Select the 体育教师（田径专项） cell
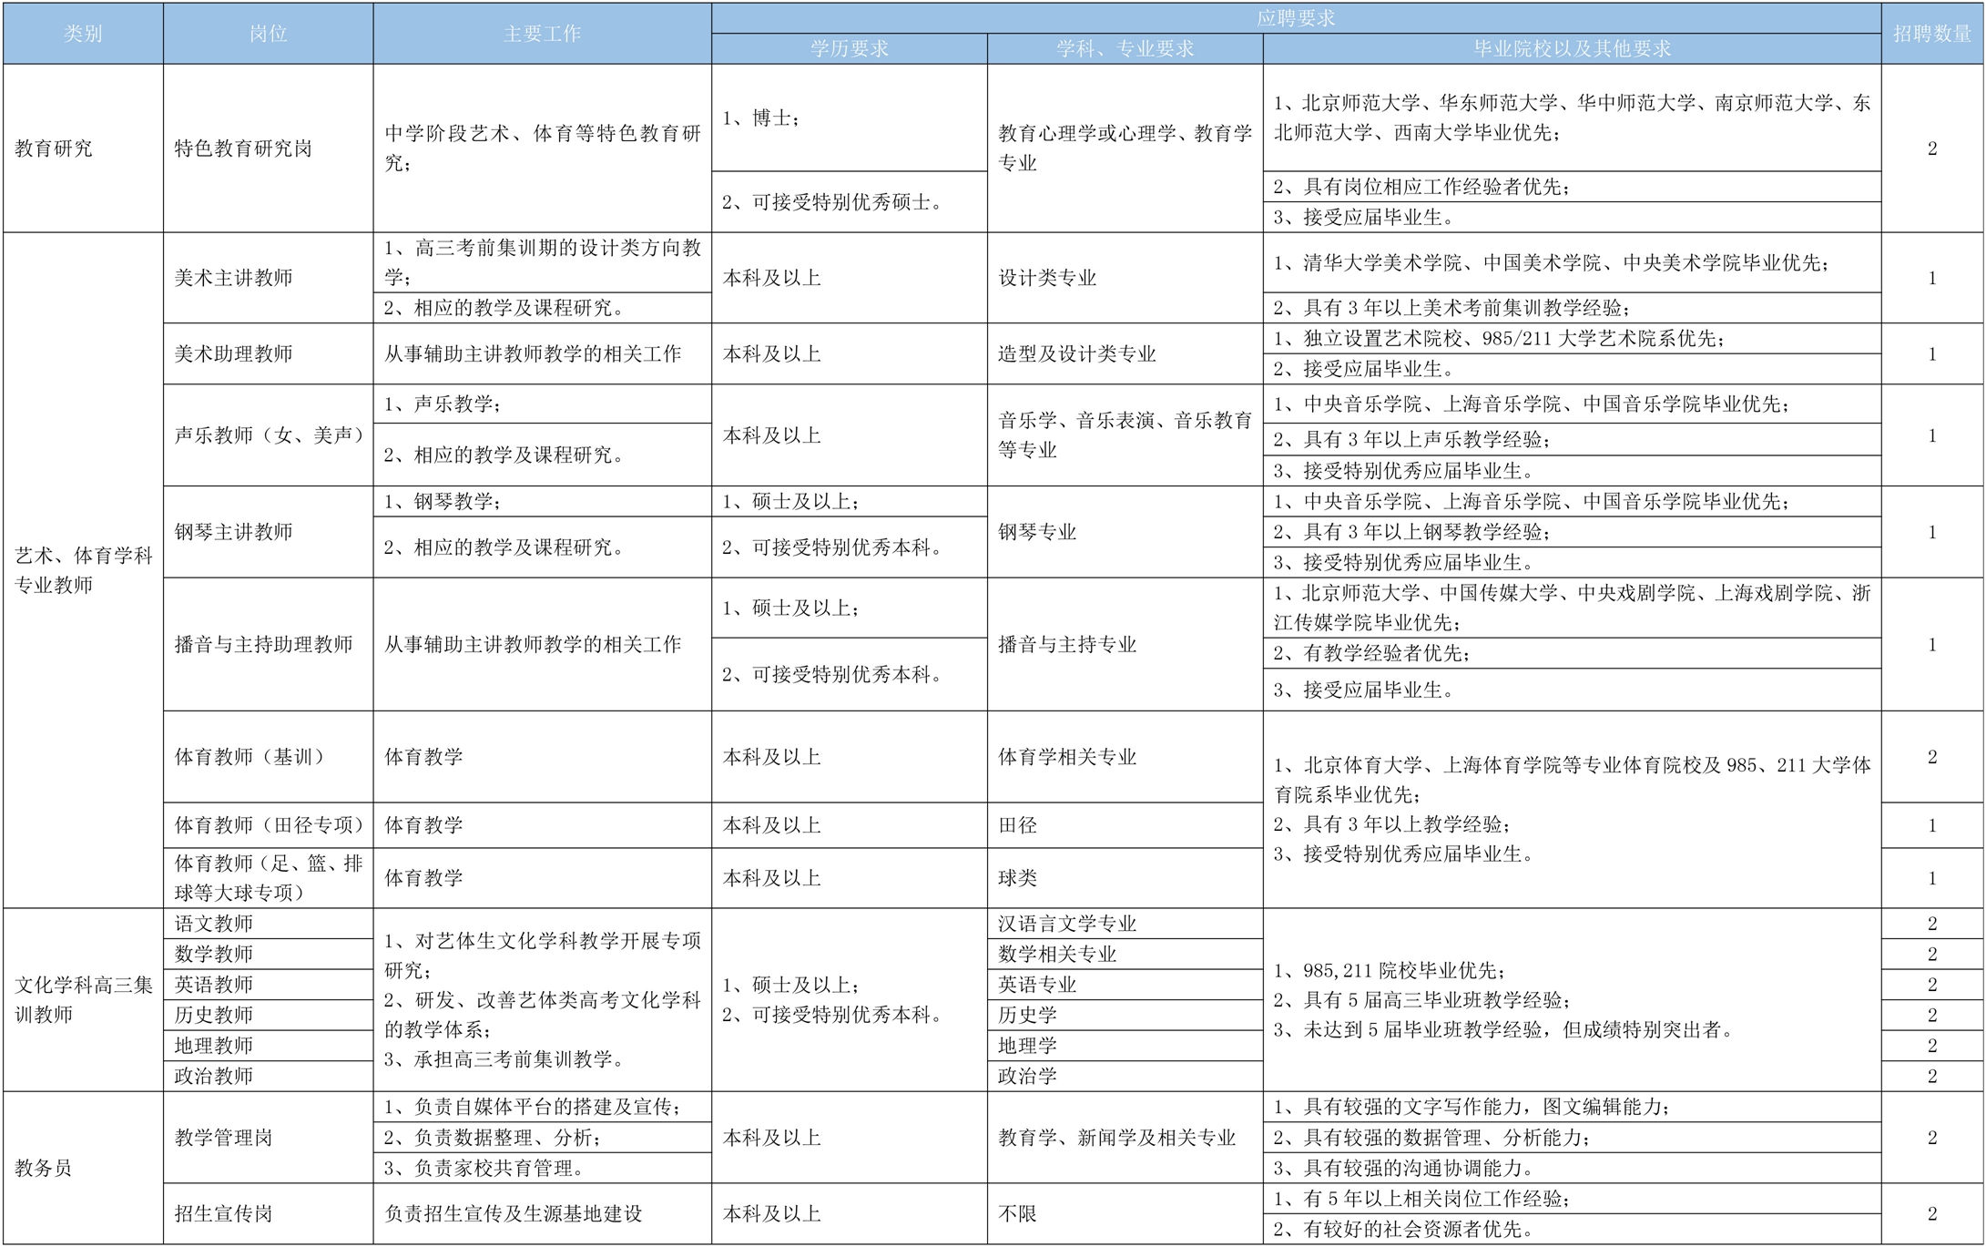This screenshot has width=1986, height=1247. point(268,825)
